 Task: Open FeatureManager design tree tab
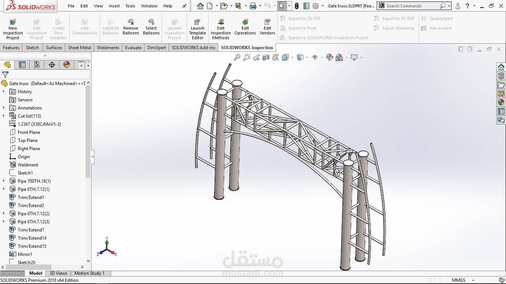pos(7,65)
